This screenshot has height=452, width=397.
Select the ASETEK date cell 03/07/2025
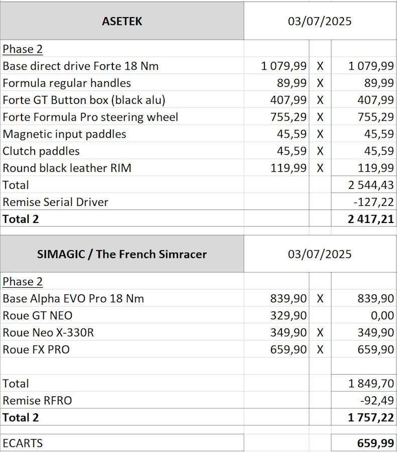[x=320, y=21]
